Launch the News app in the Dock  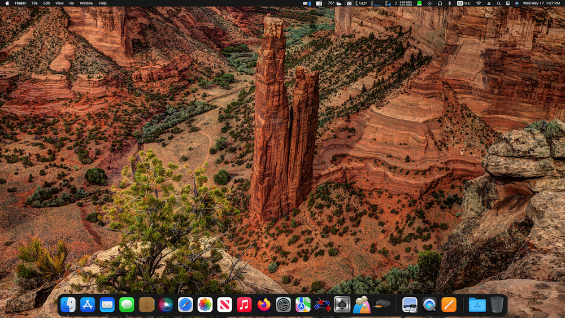pyautogui.click(x=224, y=304)
